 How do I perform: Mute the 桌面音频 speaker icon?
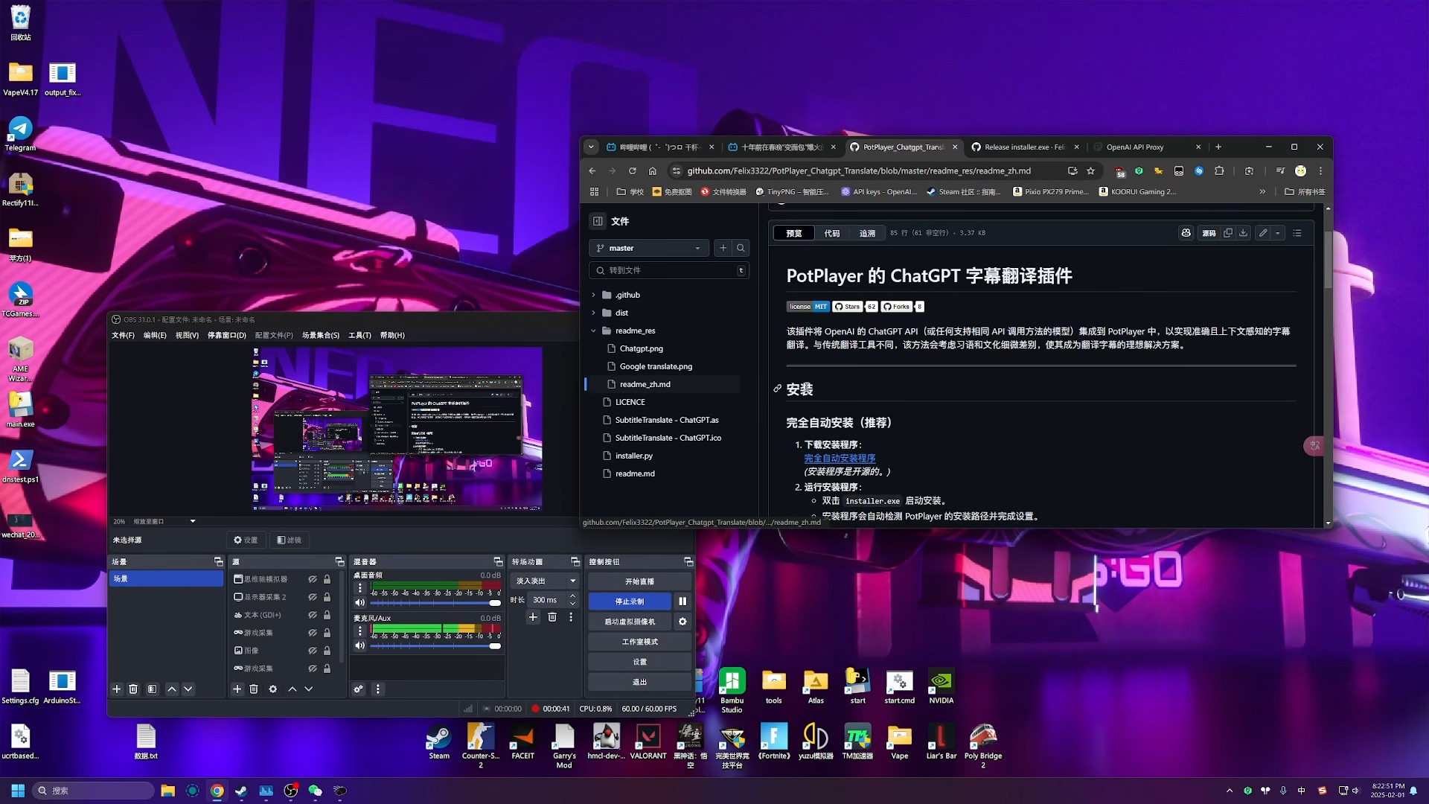click(x=360, y=602)
